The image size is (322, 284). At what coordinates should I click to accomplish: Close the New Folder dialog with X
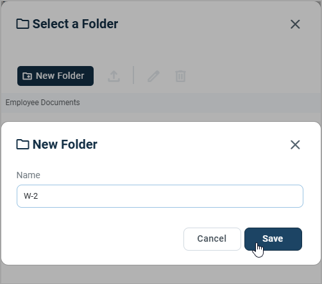pos(295,145)
